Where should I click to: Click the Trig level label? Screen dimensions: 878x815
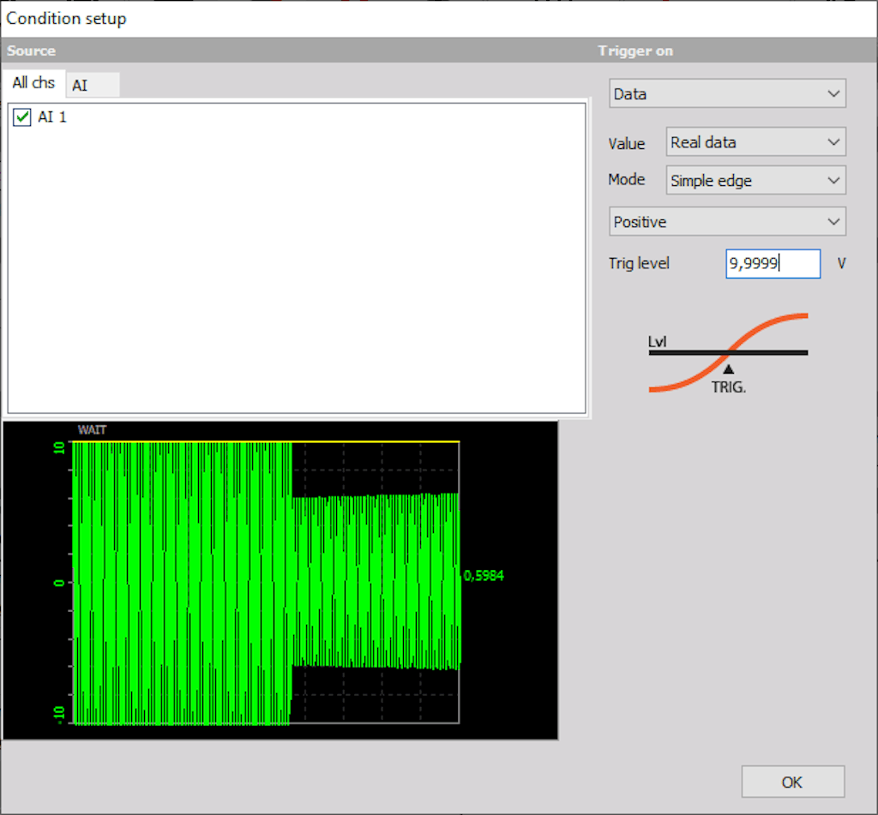639,263
